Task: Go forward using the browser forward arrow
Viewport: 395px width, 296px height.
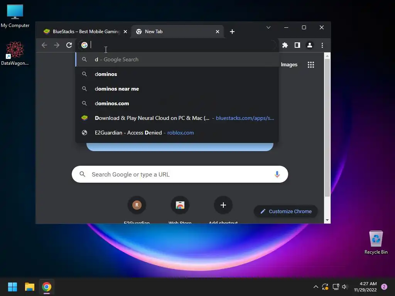Action: click(57, 45)
